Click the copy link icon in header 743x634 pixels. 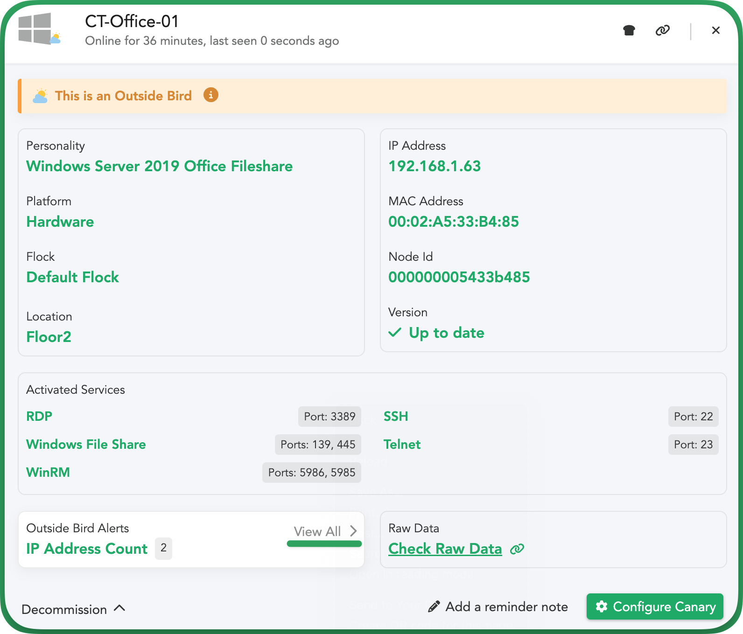tap(662, 31)
